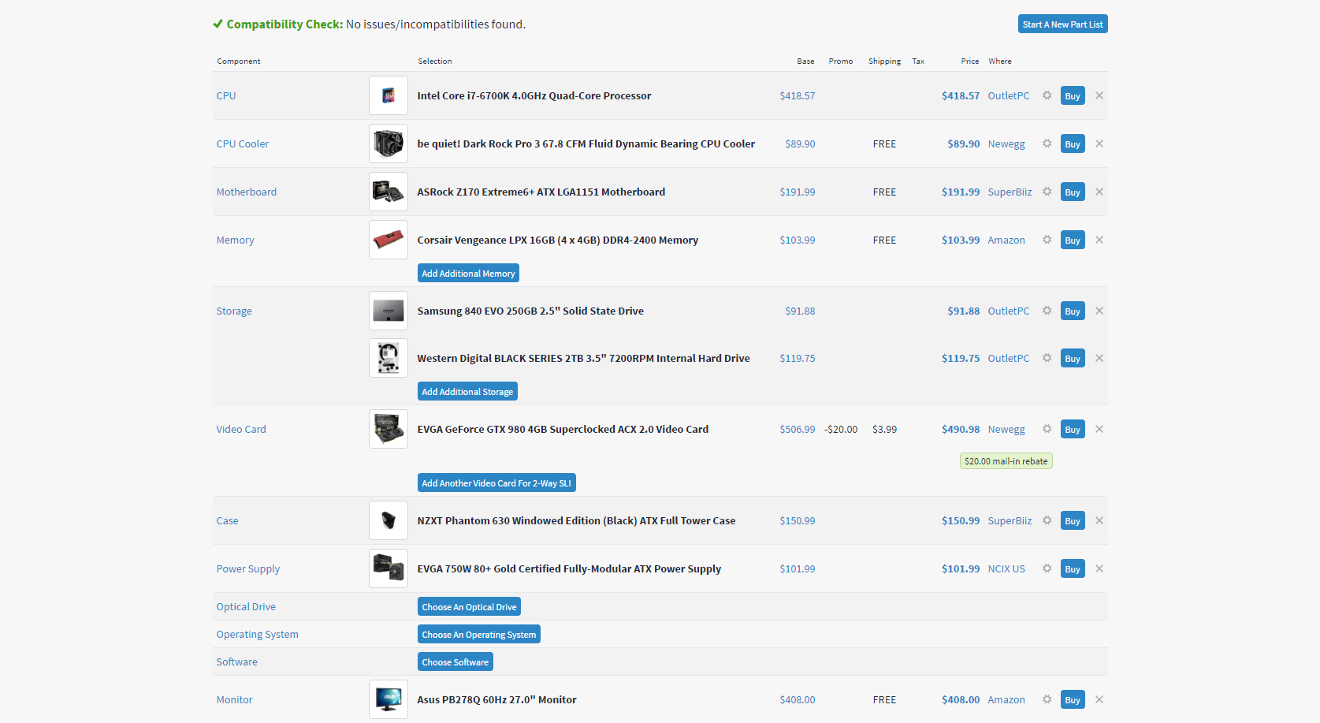Click the Choose Software button

455,662
